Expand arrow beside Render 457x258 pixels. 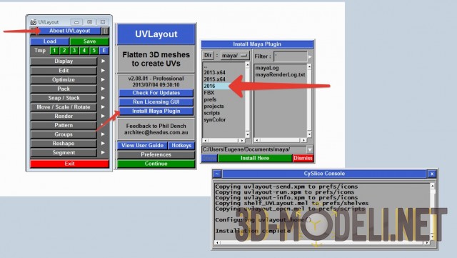tap(103, 116)
